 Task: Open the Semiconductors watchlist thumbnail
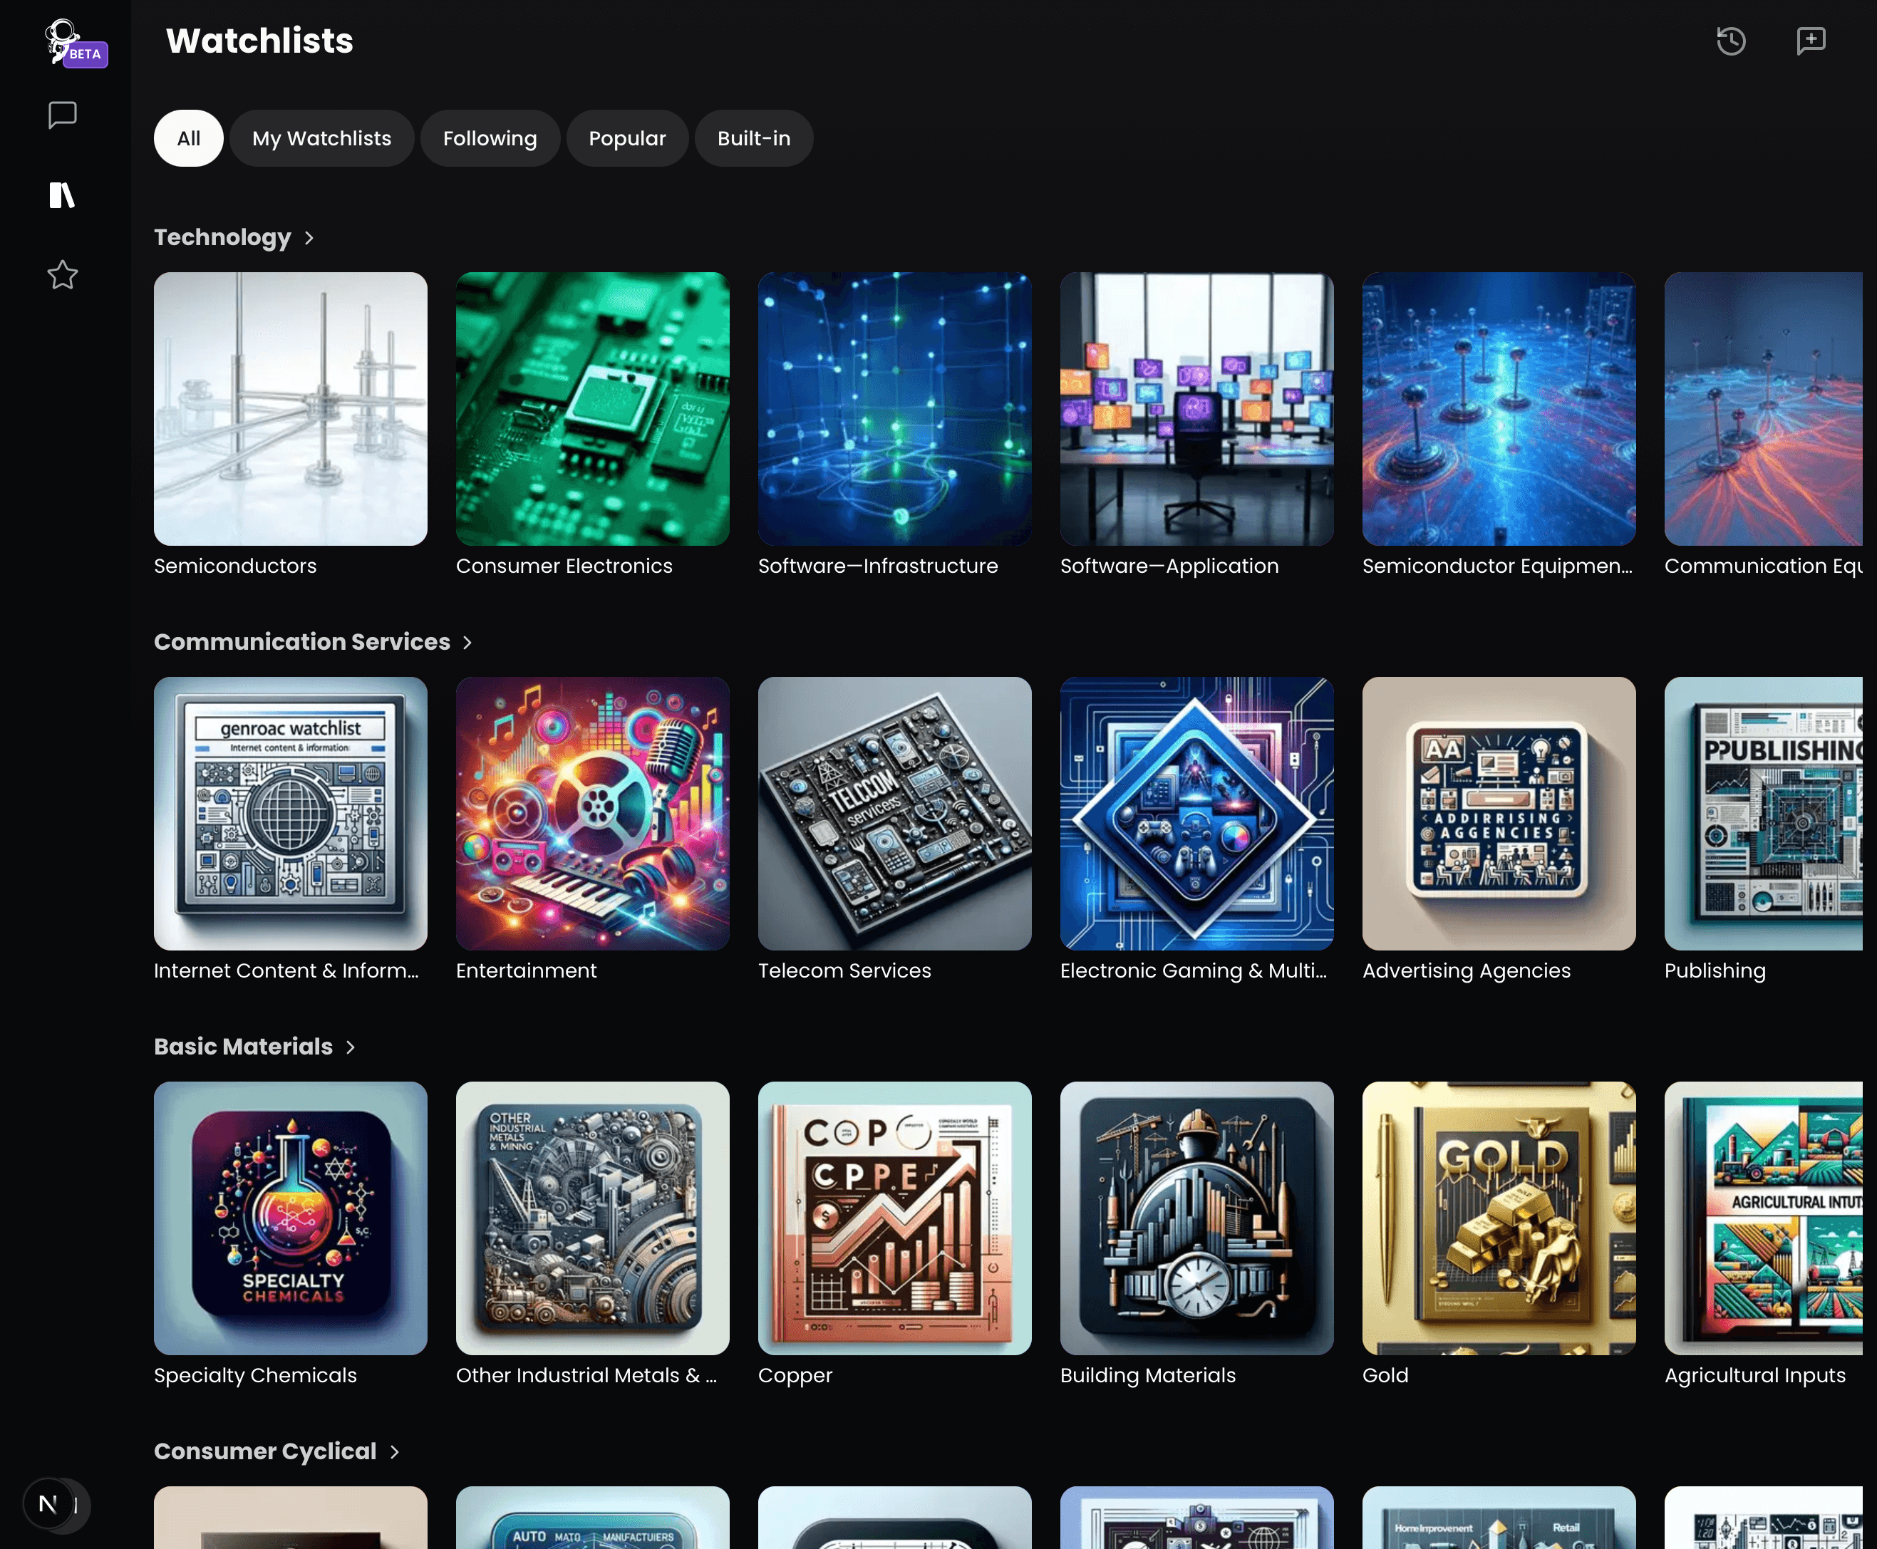pos(290,409)
